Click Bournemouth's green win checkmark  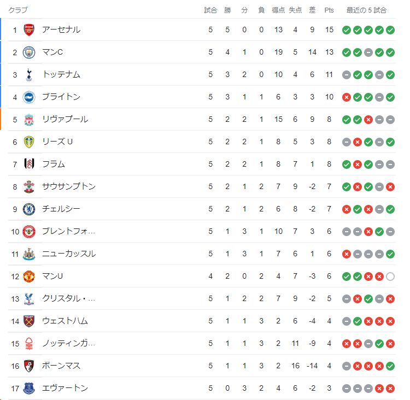390,366
